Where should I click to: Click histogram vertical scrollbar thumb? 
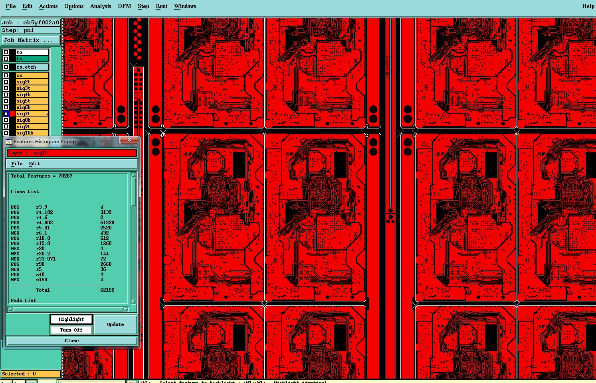(133, 192)
